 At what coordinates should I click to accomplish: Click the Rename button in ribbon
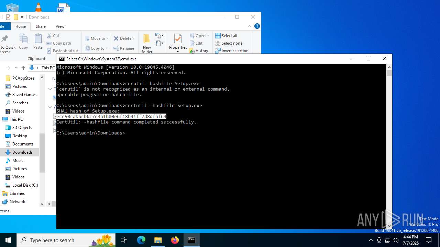coord(124,48)
